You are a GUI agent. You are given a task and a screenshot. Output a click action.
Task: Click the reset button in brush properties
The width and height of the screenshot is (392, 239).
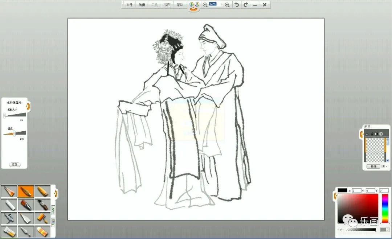tap(15, 164)
